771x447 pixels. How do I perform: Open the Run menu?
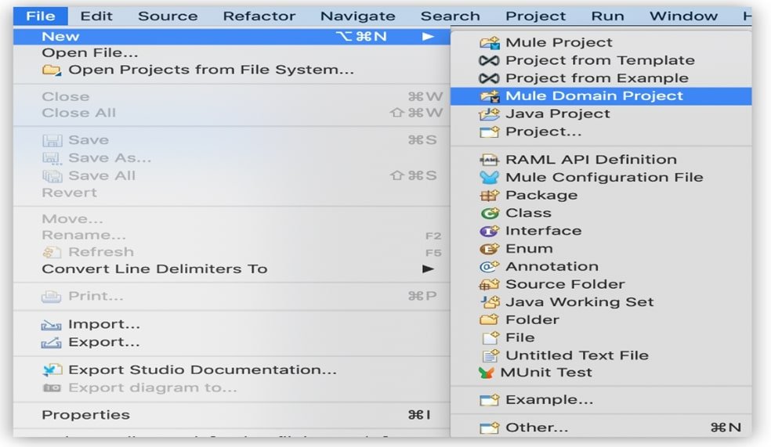click(x=607, y=16)
